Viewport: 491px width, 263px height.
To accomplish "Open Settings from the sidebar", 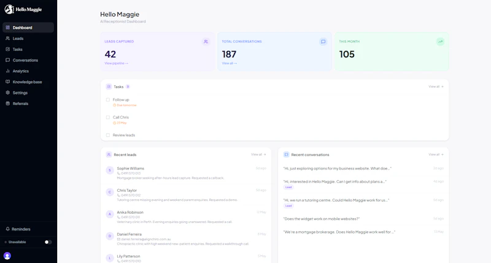I will pyautogui.click(x=28, y=93).
